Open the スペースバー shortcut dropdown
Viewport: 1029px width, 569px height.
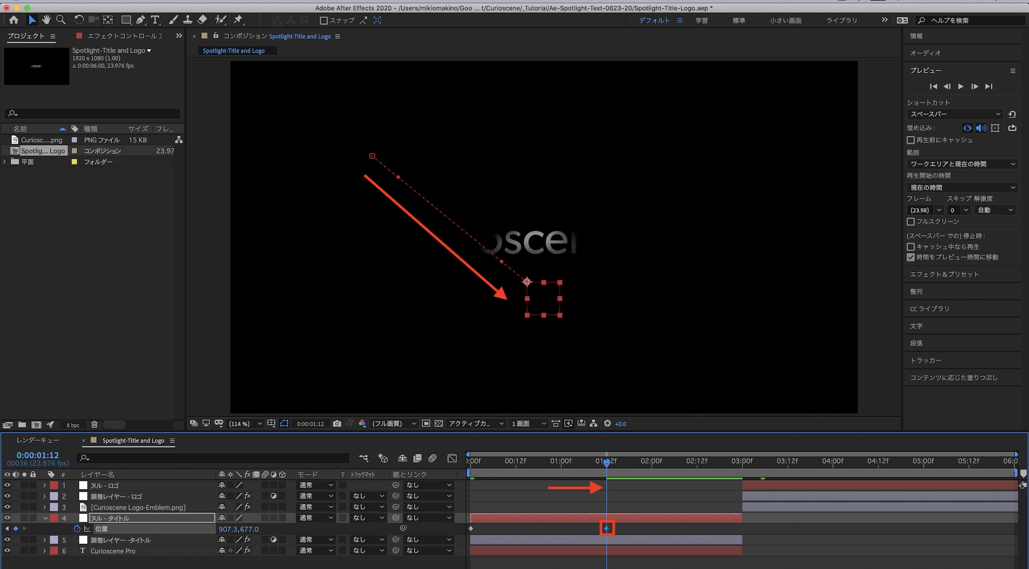coord(955,114)
